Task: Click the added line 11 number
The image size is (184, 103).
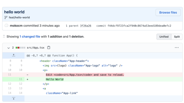Action: (21, 79)
